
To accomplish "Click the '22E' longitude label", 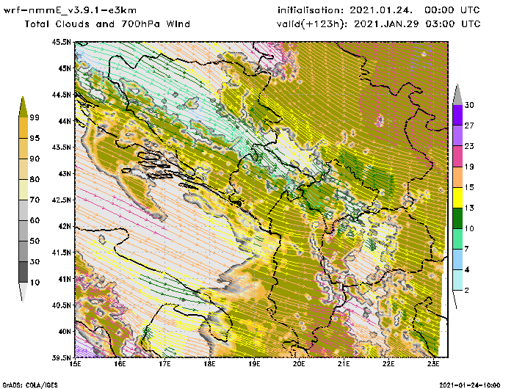I will tap(388, 364).
